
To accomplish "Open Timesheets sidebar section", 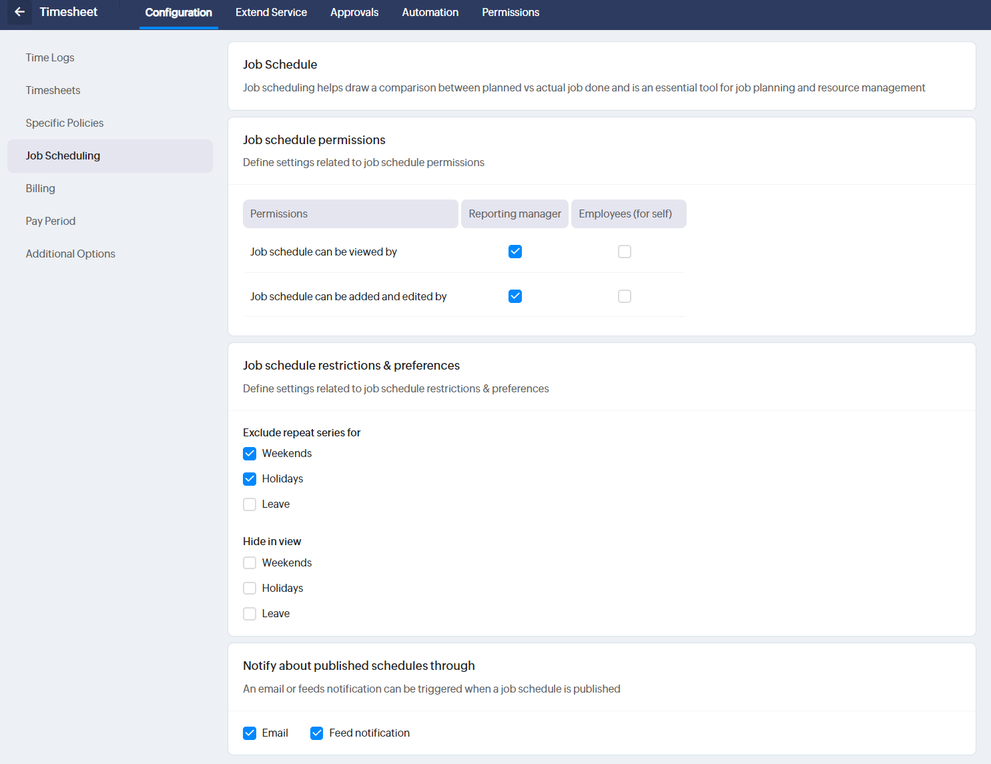I will click(53, 91).
